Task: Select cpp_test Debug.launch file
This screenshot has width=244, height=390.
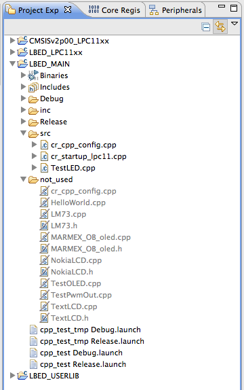Action: point(81,353)
